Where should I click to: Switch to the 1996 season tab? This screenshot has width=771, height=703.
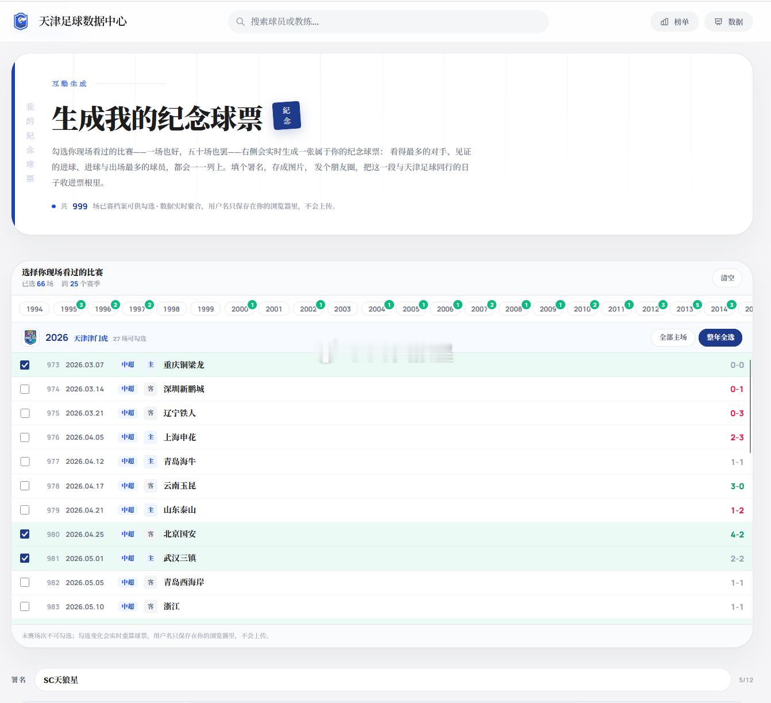(x=103, y=309)
